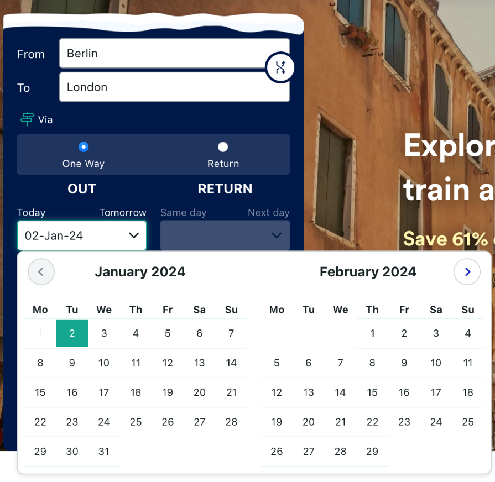
Task: Select the Return radio button
Action: [223, 147]
